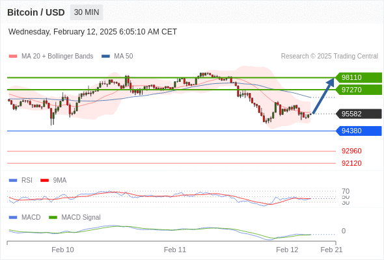The width and height of the screenshot is (384, 260).
Task: Click the RSI legend marker
Action: tap(13, 181)
